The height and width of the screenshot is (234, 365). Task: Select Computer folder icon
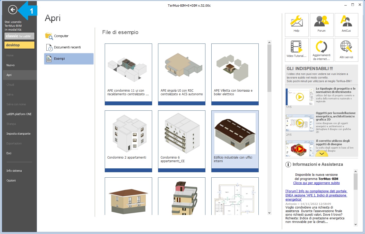coord(49,36)
